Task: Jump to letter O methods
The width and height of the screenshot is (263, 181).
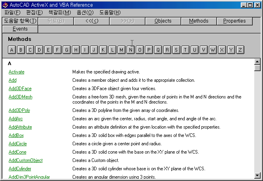Action: click(x=140, y=50)
